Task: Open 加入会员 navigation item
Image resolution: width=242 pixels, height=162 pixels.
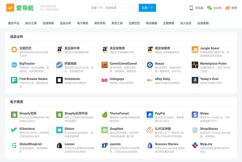Action: 186,23
